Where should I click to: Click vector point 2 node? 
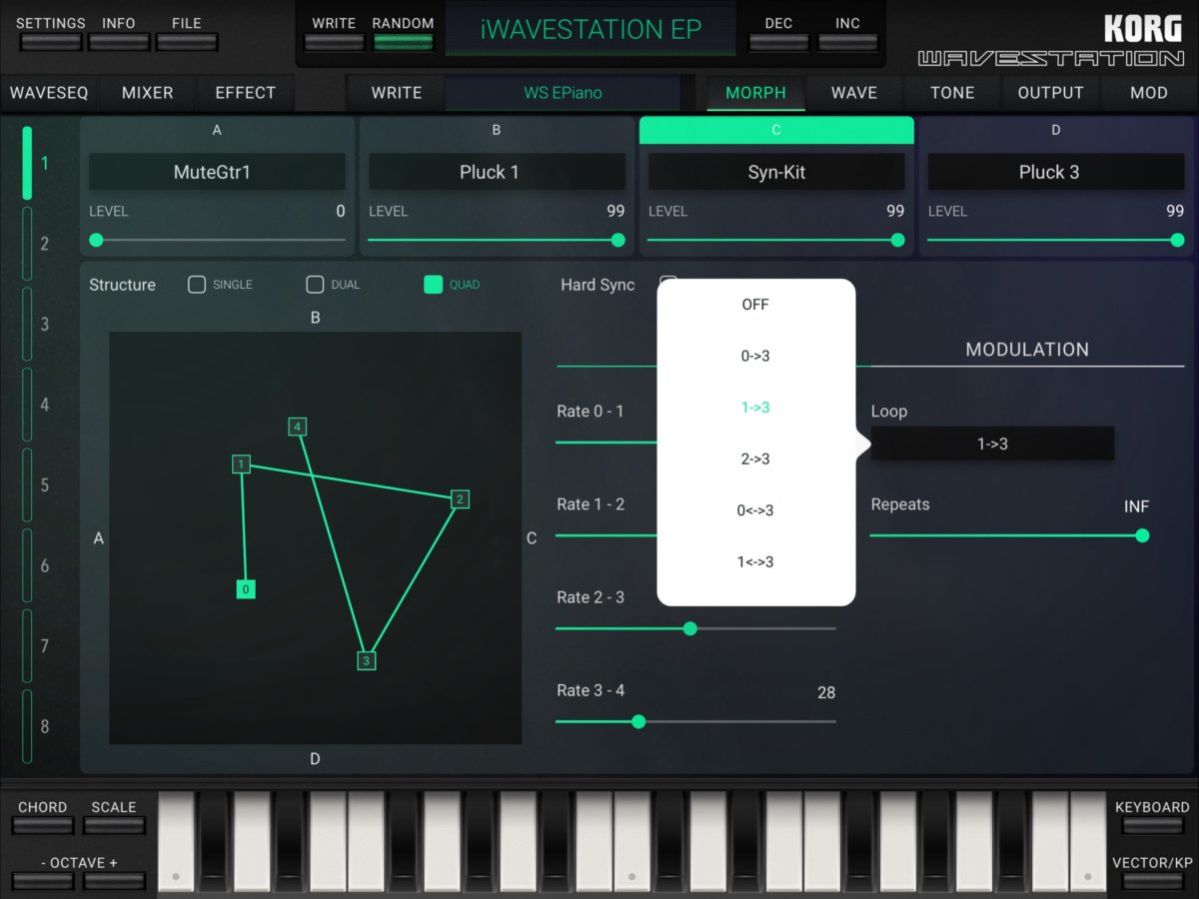pyautogui.click(x=460, y=498)
